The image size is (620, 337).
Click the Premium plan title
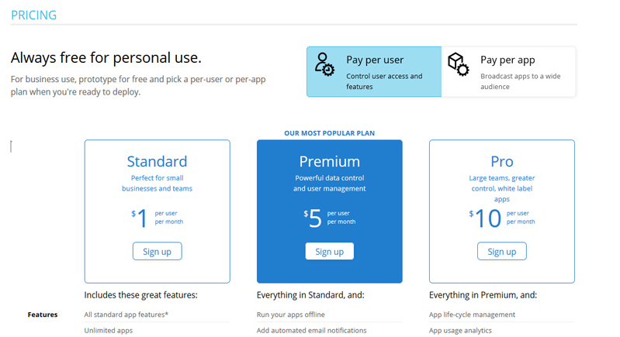coord(329,161)
